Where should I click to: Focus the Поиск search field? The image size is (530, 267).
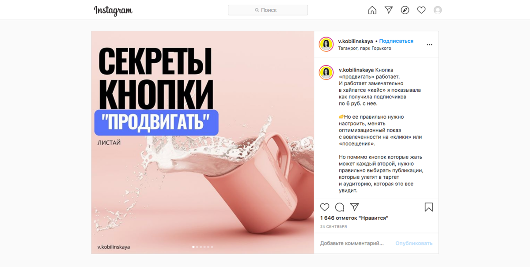click(x=268, y=10)
